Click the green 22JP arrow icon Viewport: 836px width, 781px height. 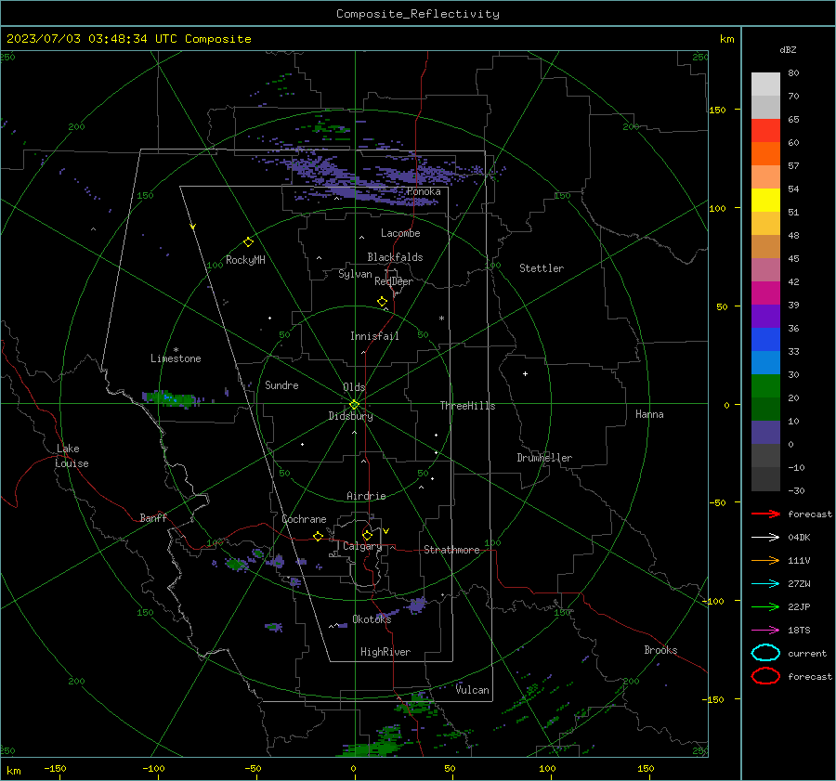765,606
